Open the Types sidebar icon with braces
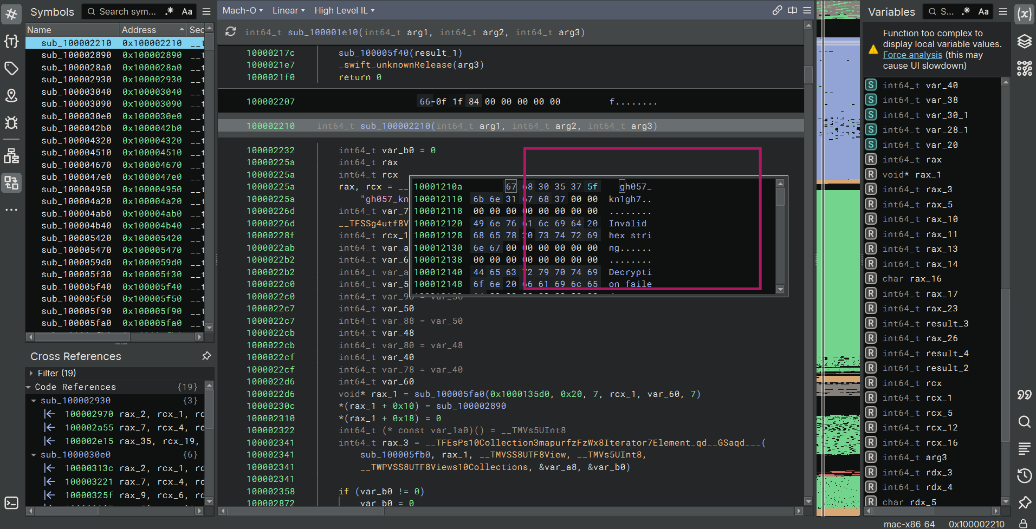 tap(11, 41)
